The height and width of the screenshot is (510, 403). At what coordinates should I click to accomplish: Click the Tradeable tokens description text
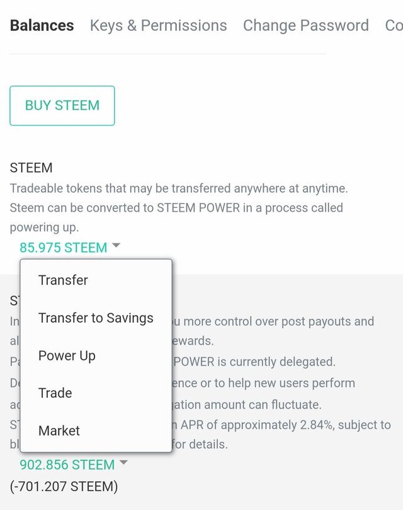point(179,188)
